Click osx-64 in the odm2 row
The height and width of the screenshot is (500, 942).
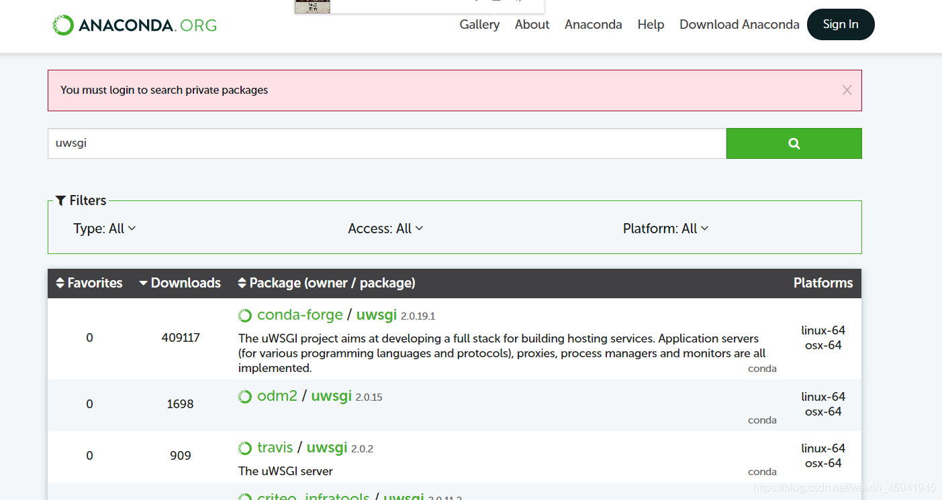coord(823,412)
